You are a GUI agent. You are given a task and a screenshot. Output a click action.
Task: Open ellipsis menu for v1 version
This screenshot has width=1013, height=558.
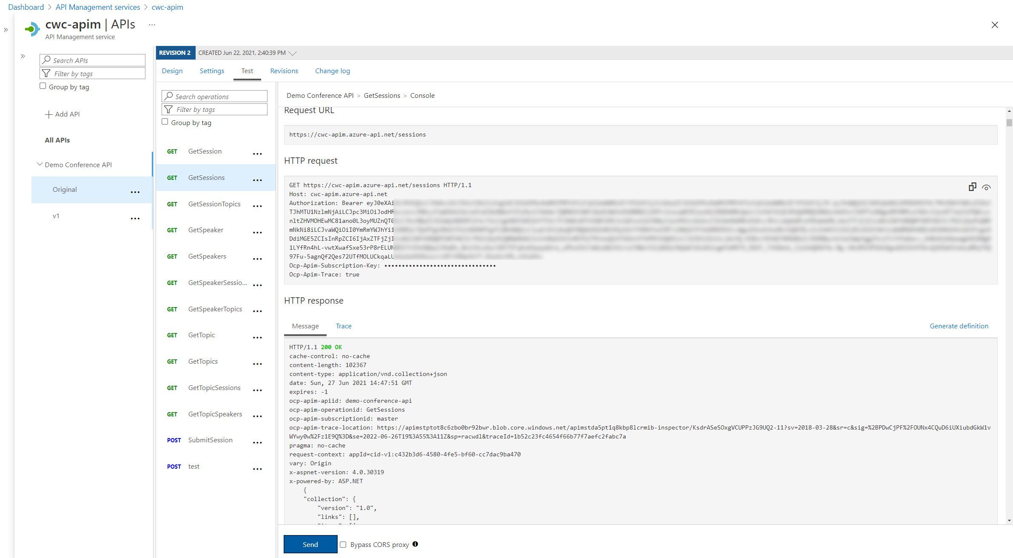pyautogui.click(x=135, y=219)
